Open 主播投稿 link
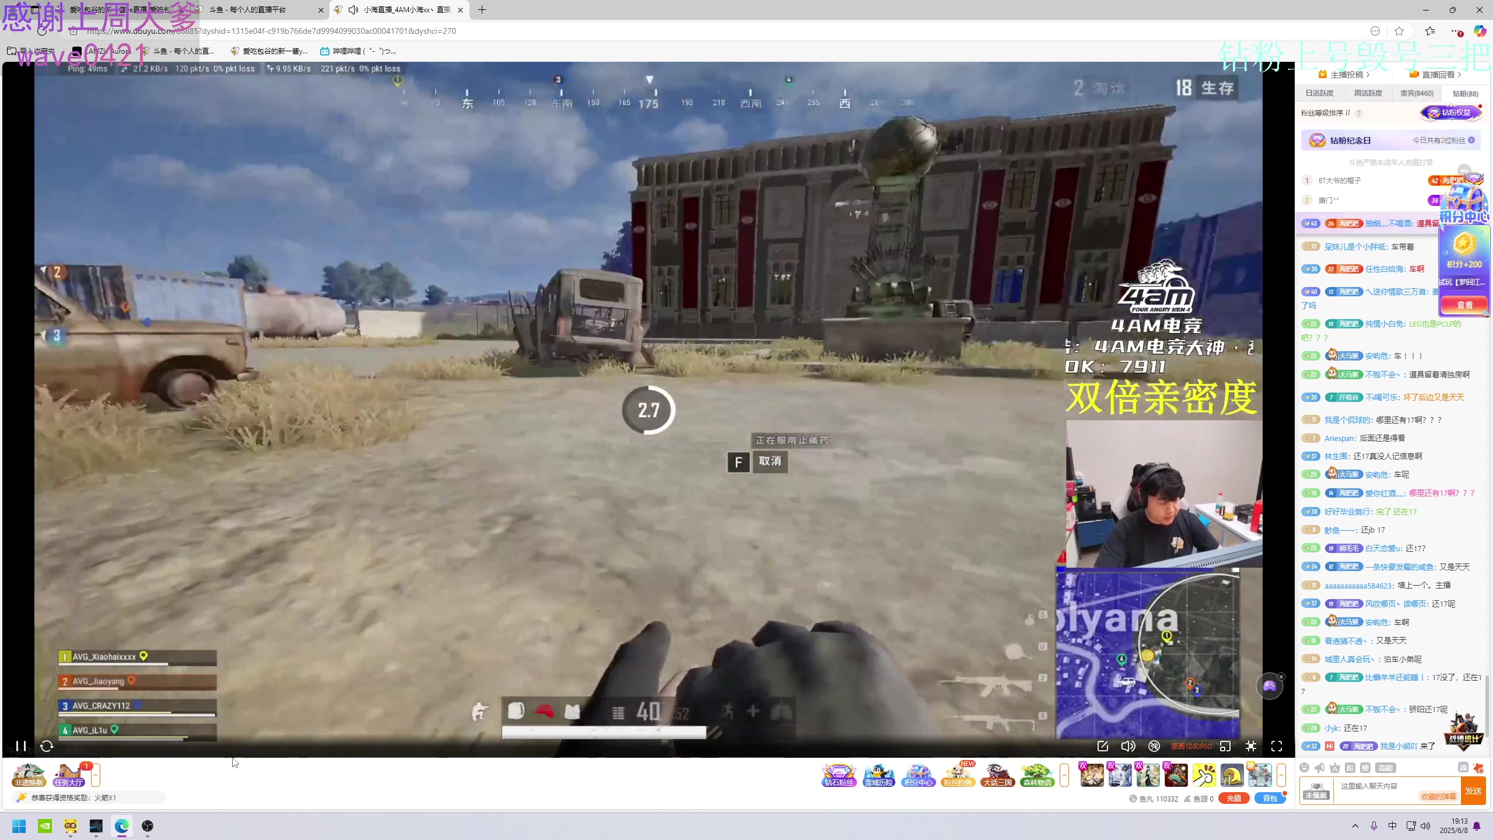The height and width of the screenshot is (840, 1493). point(1344,75)
